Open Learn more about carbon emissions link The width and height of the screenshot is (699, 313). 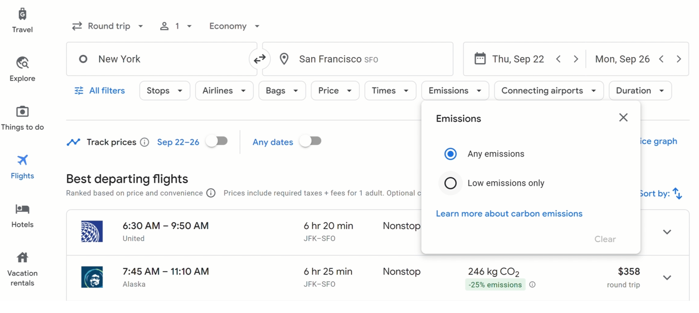click(x=509, y=214)
